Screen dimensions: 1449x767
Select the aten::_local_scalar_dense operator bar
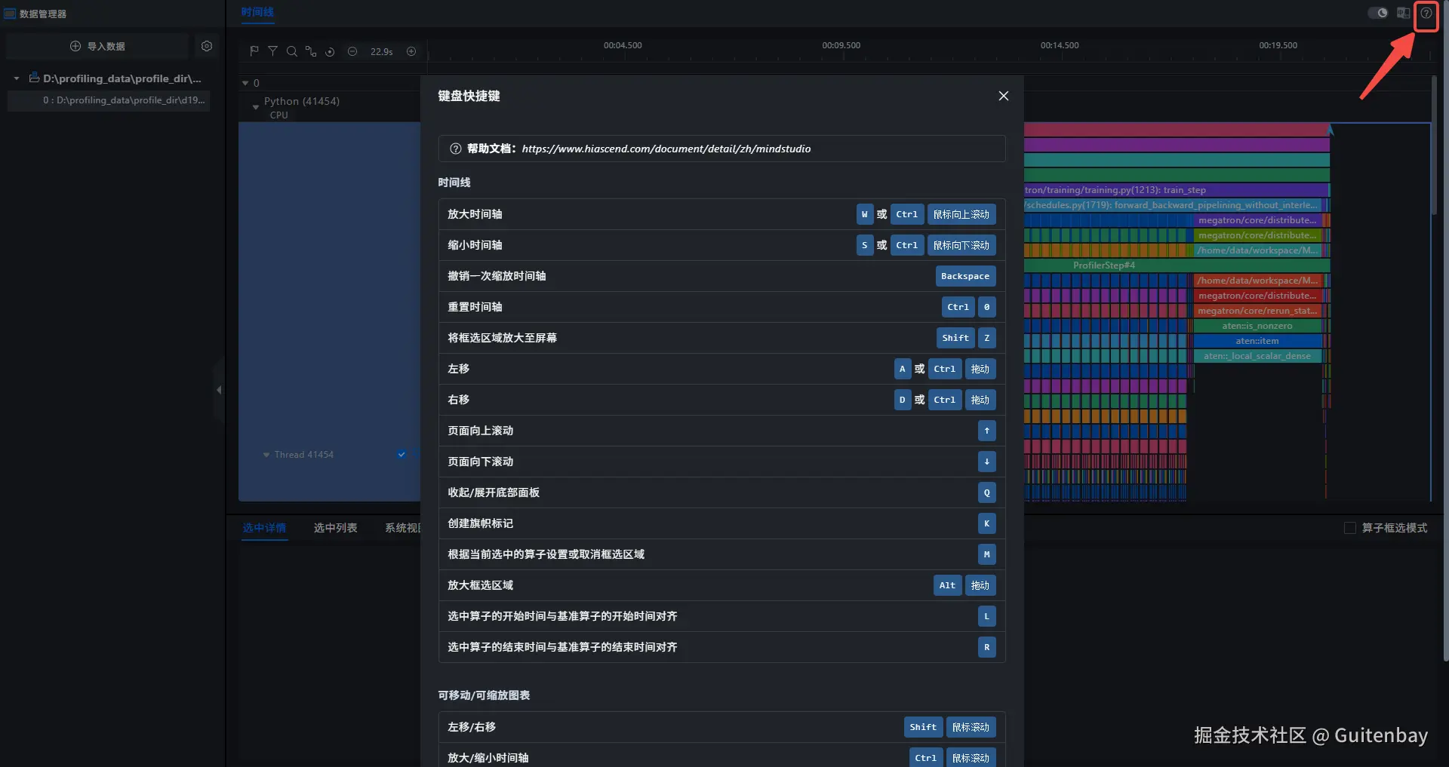tap(1257, 356)
